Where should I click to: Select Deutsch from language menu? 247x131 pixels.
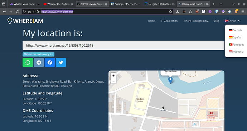(235, 30)
